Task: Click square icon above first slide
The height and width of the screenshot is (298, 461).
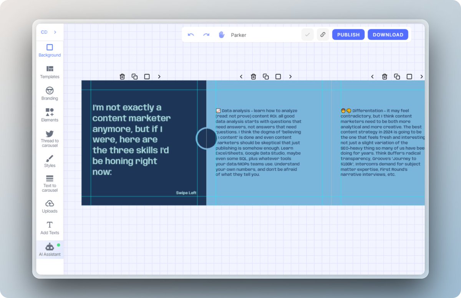Action: coord(147,77)
